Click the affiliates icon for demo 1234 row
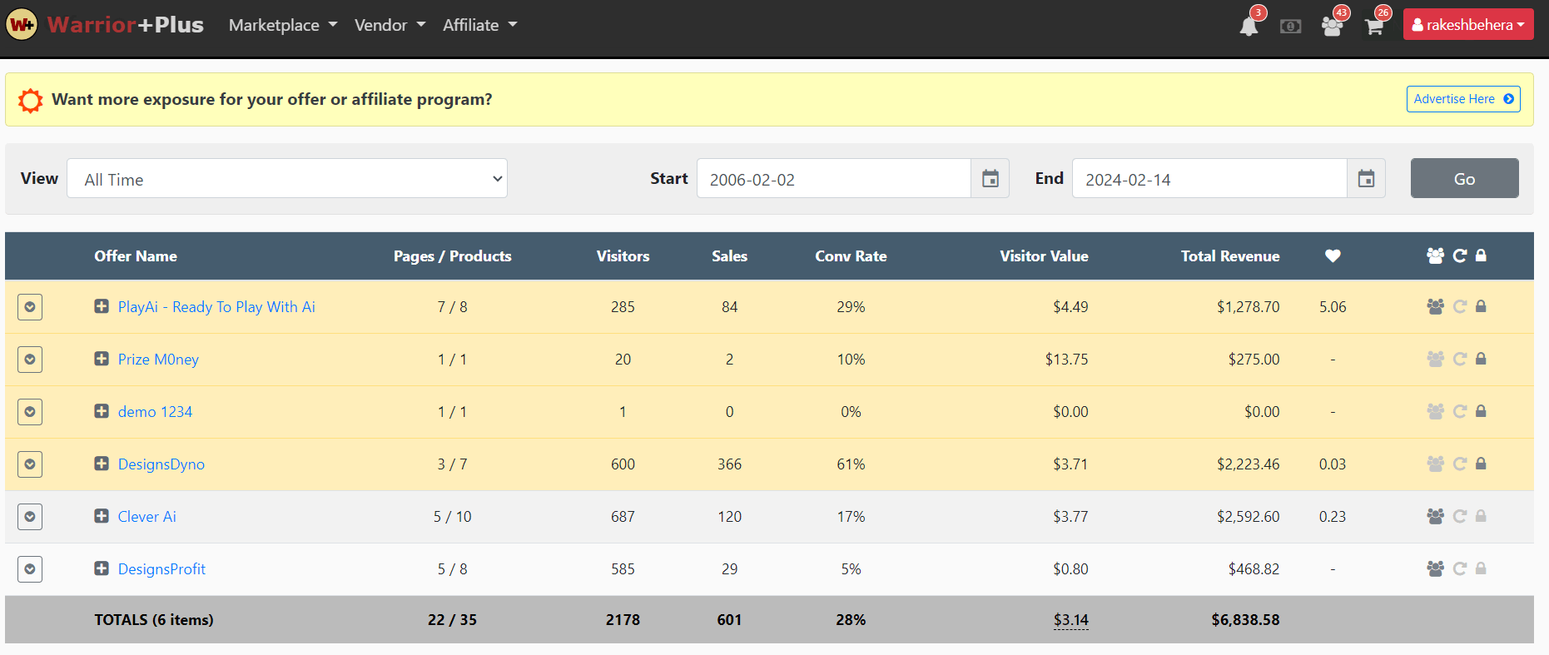1549x655 pixels. [x=1435, y=411]
